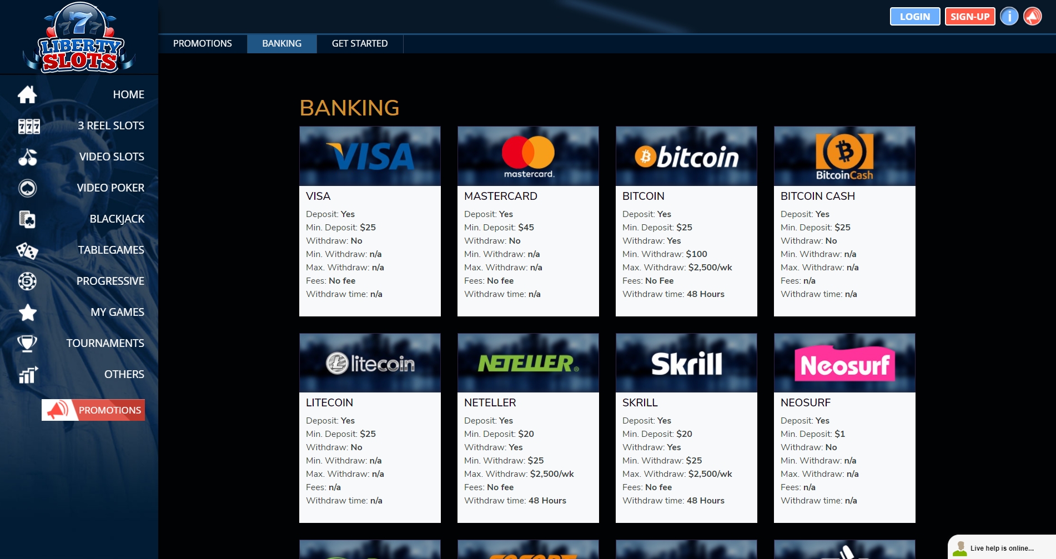
Task: Click the My Games star icon
Action: point(28,313)
